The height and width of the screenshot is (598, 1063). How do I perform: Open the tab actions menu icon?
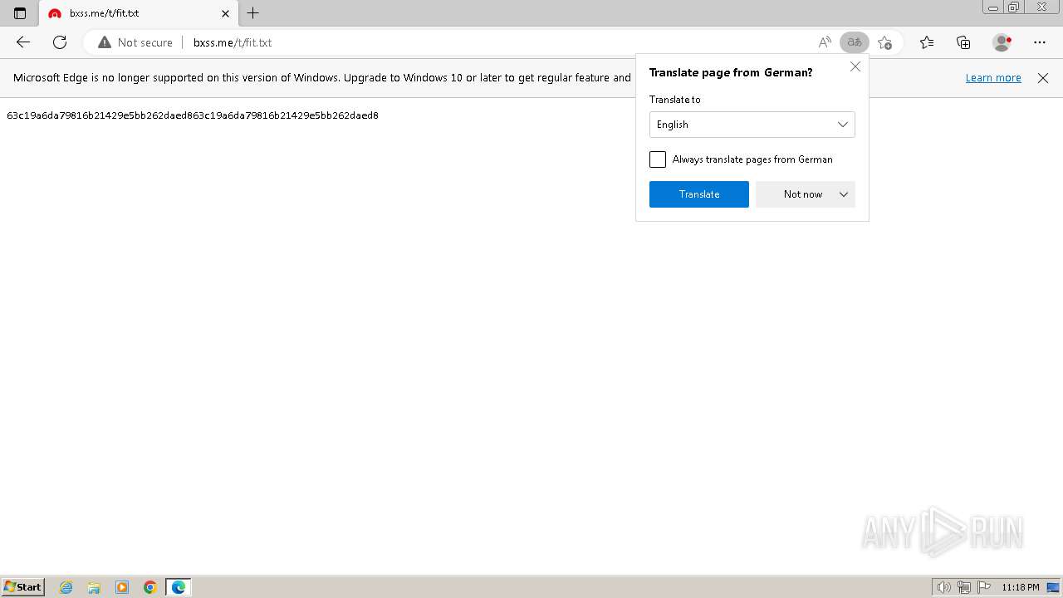(x=20, y=13)
